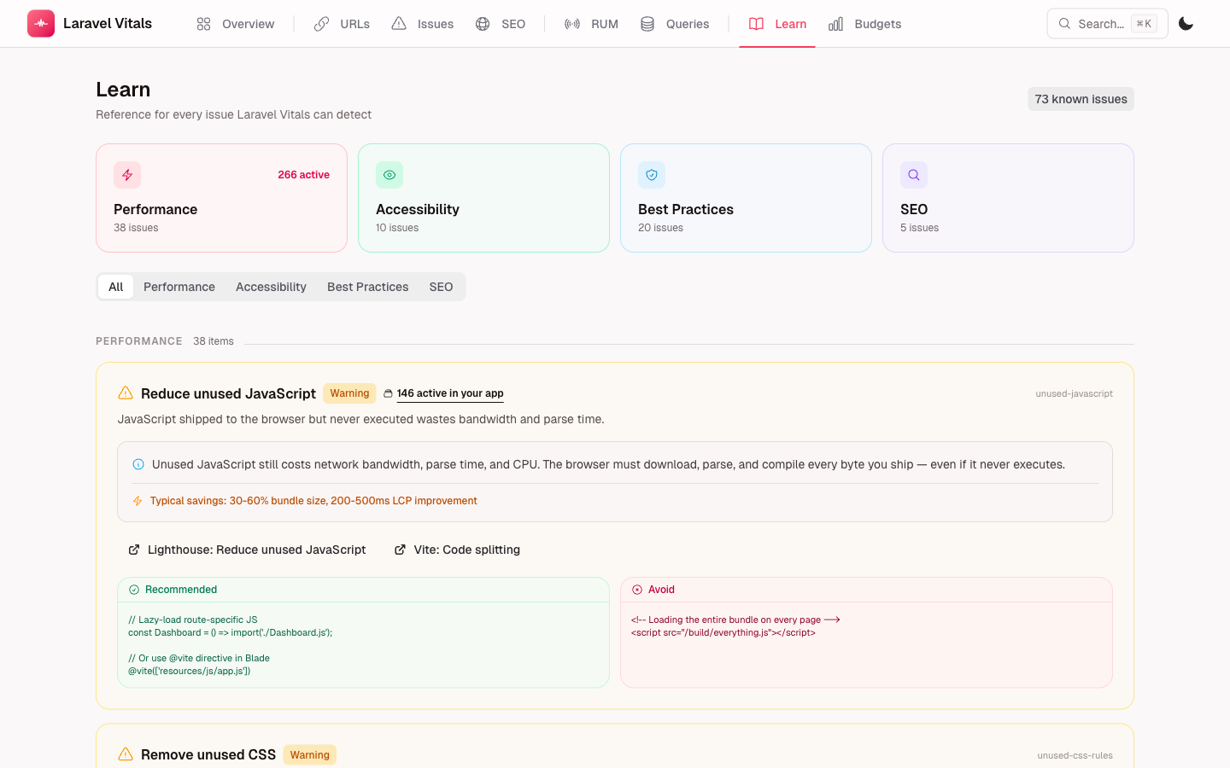Open the SEO 5 issues card
Viewport: 1230px width, 768px height.
(x=1008, y=198)
